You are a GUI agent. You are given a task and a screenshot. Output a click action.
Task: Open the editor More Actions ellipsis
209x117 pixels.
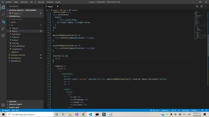[206, 6]
